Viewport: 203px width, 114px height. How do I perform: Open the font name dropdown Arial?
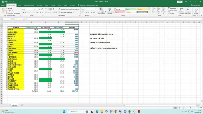33,9
